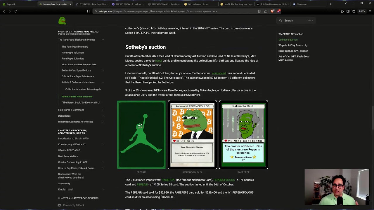The image size is (374, 210).
Task: Jump to Artnet's ArtNFT: Feels Good Man section
Action: pyautogui.click(x=294, y=58)
